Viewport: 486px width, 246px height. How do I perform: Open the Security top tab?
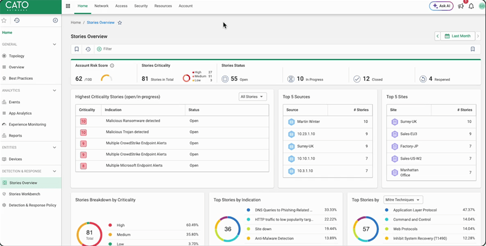(141, 6)
